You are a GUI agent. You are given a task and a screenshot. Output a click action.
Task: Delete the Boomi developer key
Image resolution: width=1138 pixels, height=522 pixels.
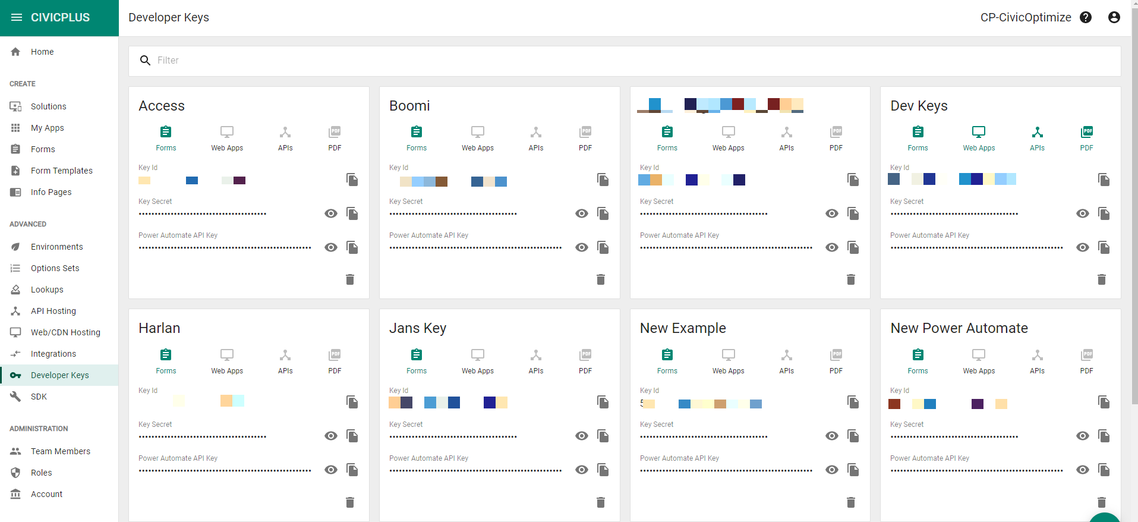[x=601, y=279]
